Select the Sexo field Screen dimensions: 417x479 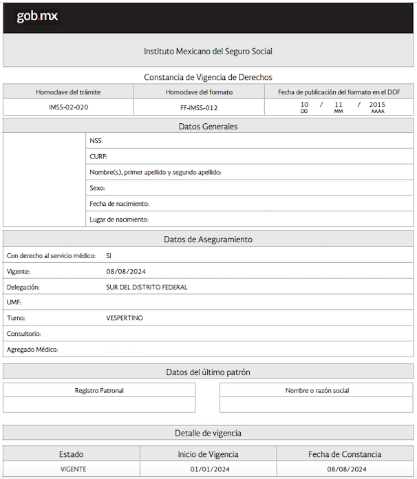point(249,188)
